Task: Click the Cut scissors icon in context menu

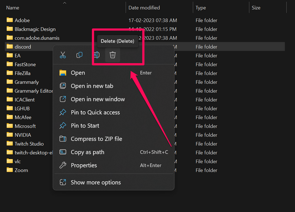Action: point(63,55)
